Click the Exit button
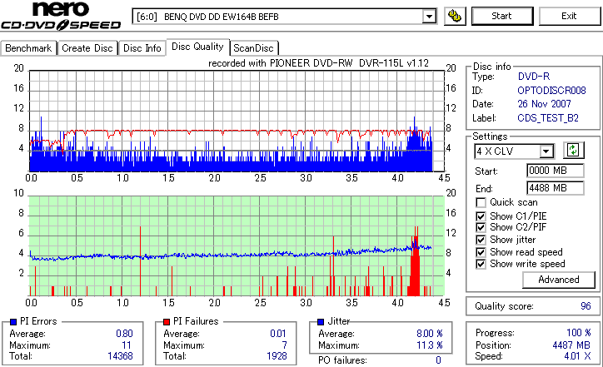The width and height of the screenshot is (603, 367). click(x=569, y=16)
